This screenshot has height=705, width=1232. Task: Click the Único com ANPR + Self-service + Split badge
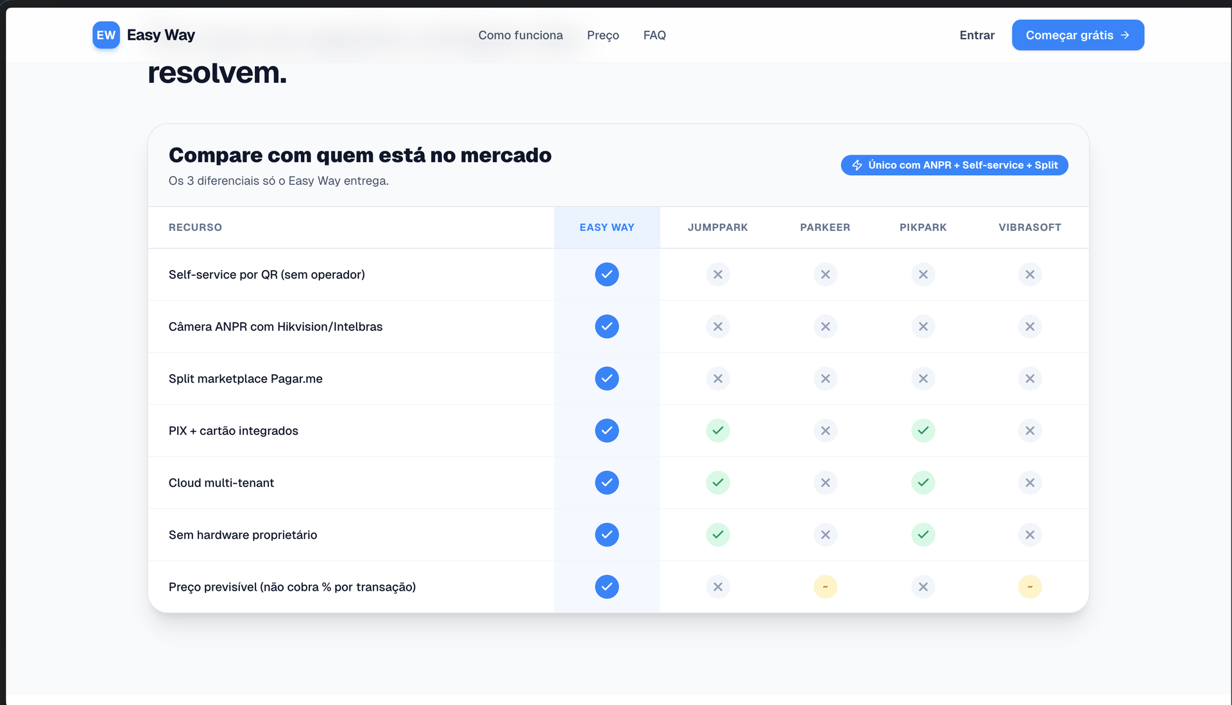(954, 165)
